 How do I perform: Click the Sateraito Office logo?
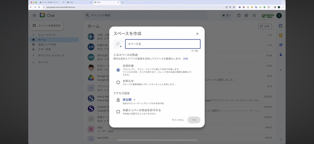(268, 16)
